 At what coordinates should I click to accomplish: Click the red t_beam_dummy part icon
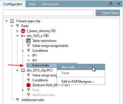pyautogui.click(x=23, y=31)
